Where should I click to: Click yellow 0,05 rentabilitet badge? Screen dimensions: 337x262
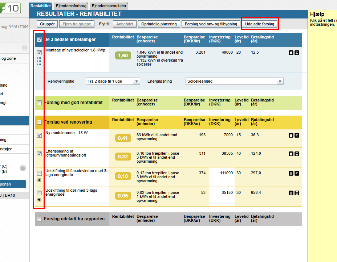[x=123, y=196]
